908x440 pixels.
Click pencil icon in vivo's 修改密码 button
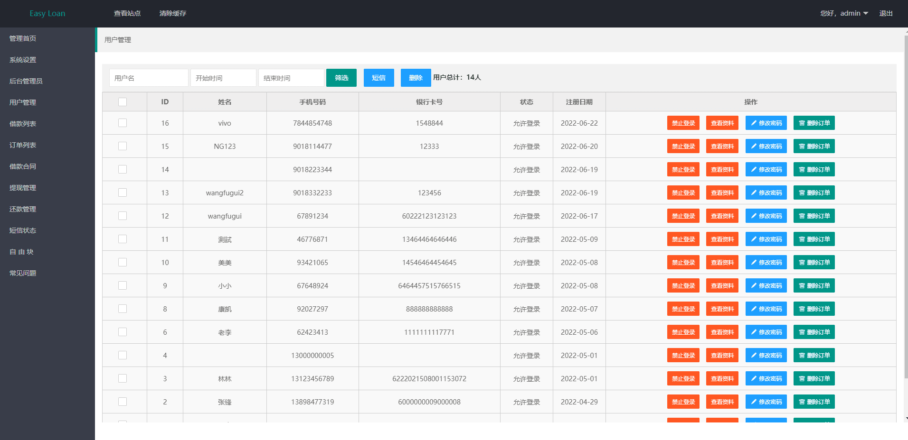coord(754,123)
